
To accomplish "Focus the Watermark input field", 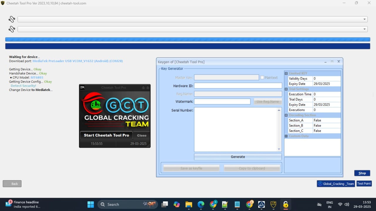I will 222,102.
